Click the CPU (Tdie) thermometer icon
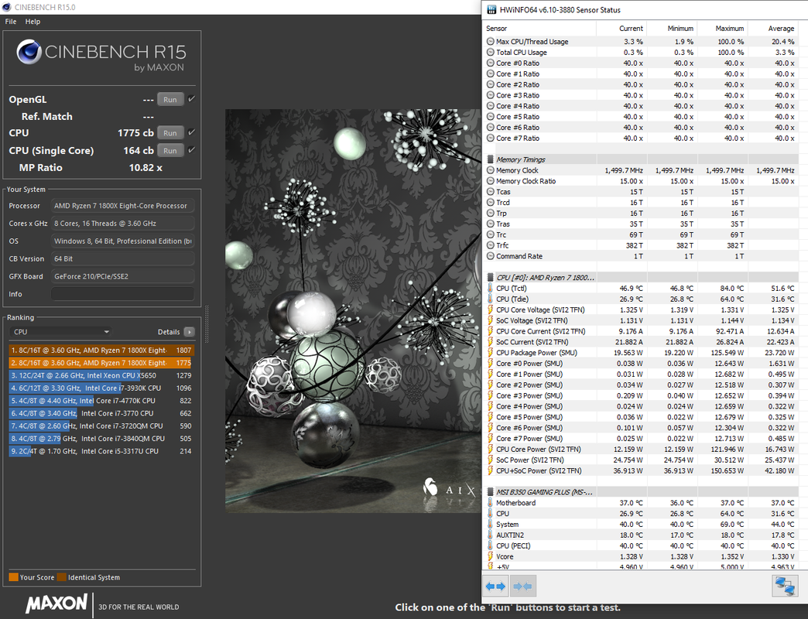 coord(490,299)
